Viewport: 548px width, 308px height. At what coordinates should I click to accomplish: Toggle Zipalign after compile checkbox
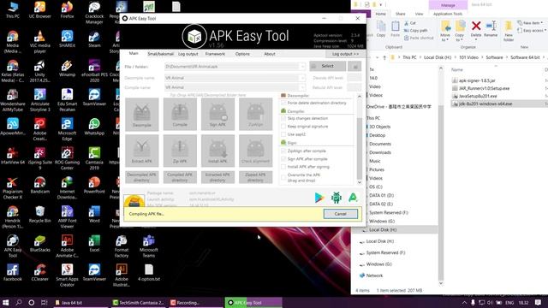(283, 151)
